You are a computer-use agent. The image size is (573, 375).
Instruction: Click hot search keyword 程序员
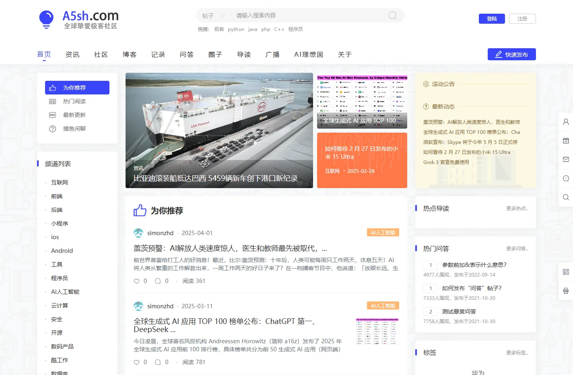[x=295, y=29]
